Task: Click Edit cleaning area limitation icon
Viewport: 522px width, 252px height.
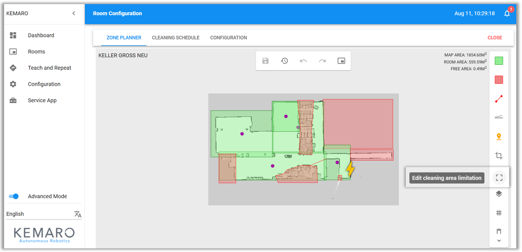Action: click(x=499, y=178)
